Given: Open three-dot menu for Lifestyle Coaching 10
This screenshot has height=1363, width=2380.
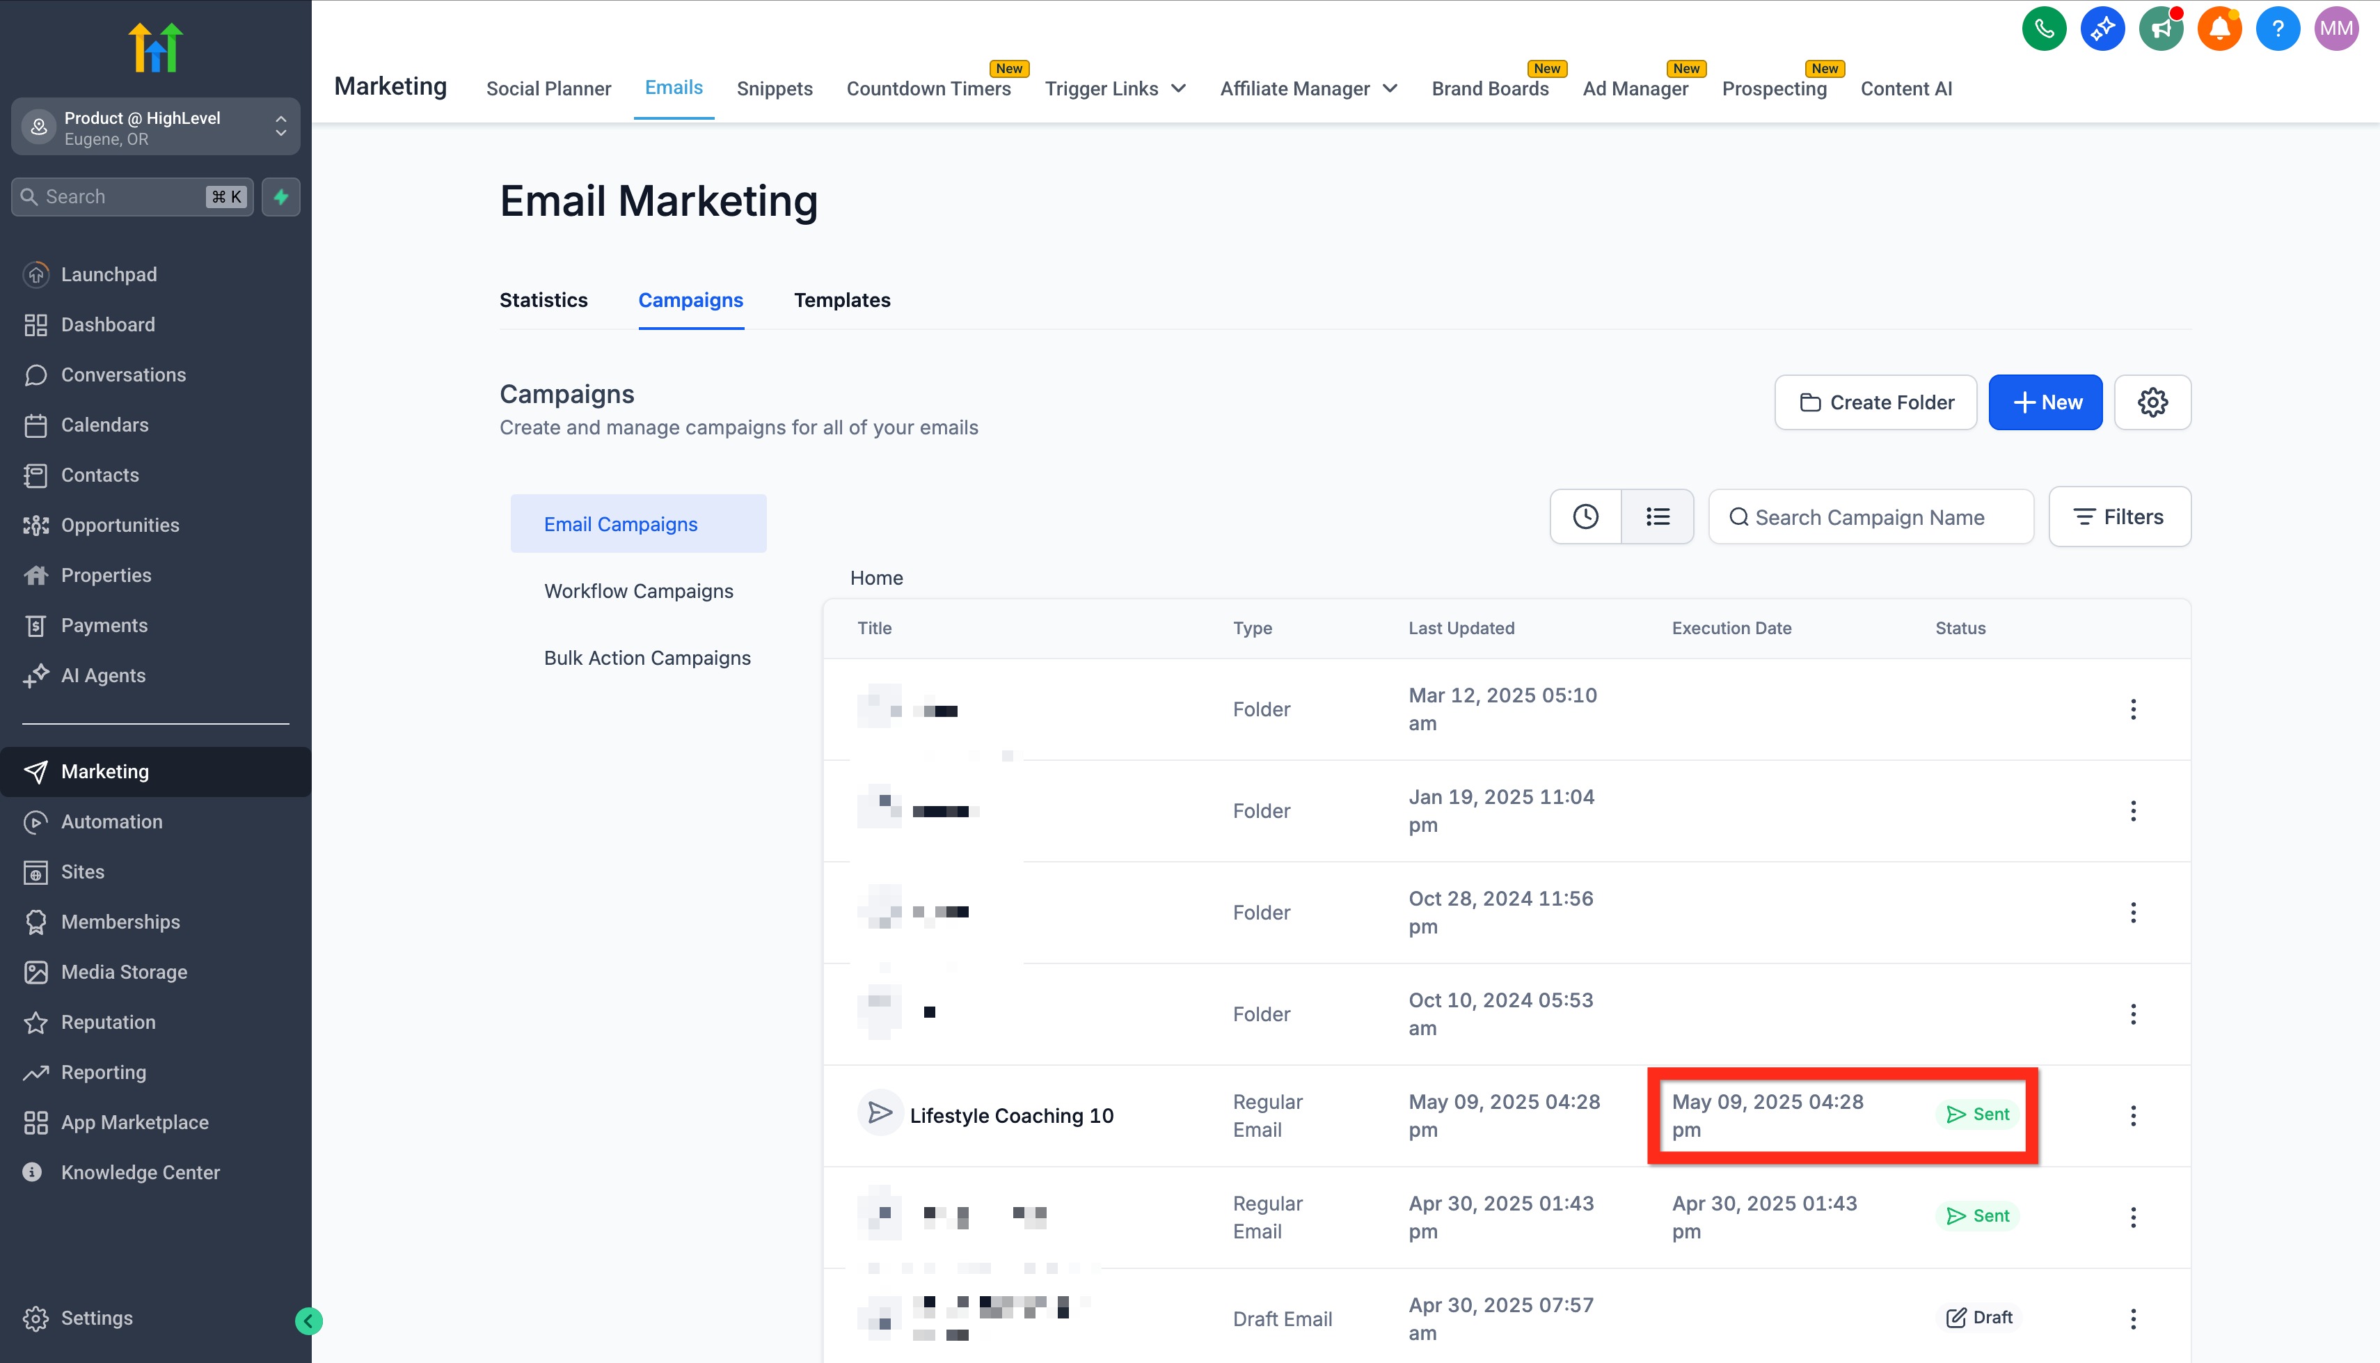Looking at the screenshot, I should pyautogui.click(x=2133, y=1116).
